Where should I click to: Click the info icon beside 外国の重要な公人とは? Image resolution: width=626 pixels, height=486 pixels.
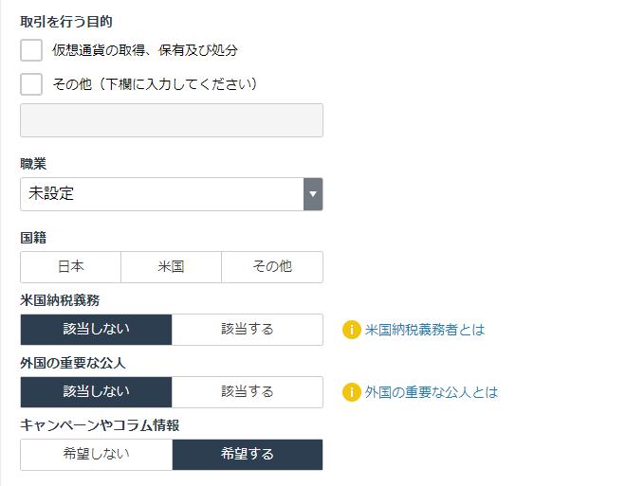[x=351, y=392]
